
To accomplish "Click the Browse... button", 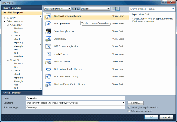I will click(x=135, y=103).
